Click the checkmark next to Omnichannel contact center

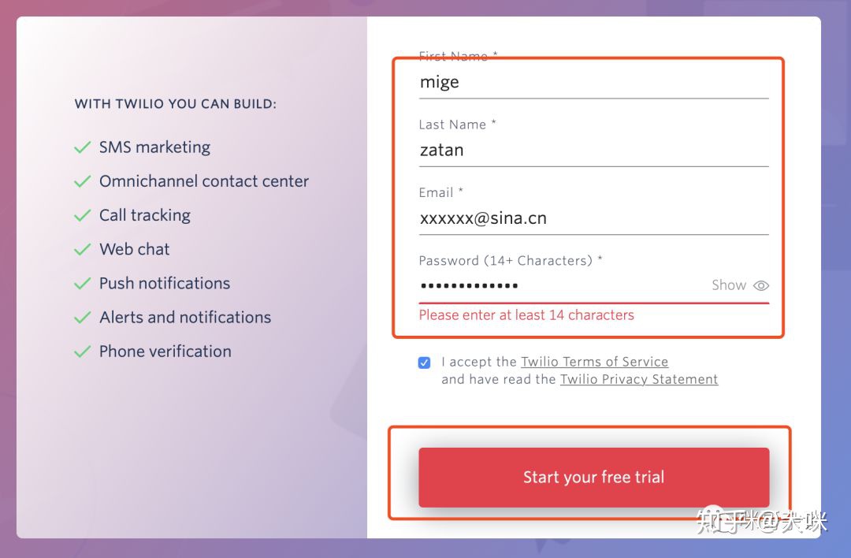click(82, 181)
